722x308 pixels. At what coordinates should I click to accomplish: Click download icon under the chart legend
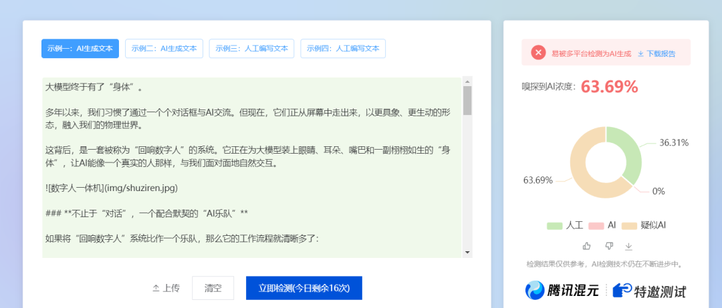click(x=628, y=247)
